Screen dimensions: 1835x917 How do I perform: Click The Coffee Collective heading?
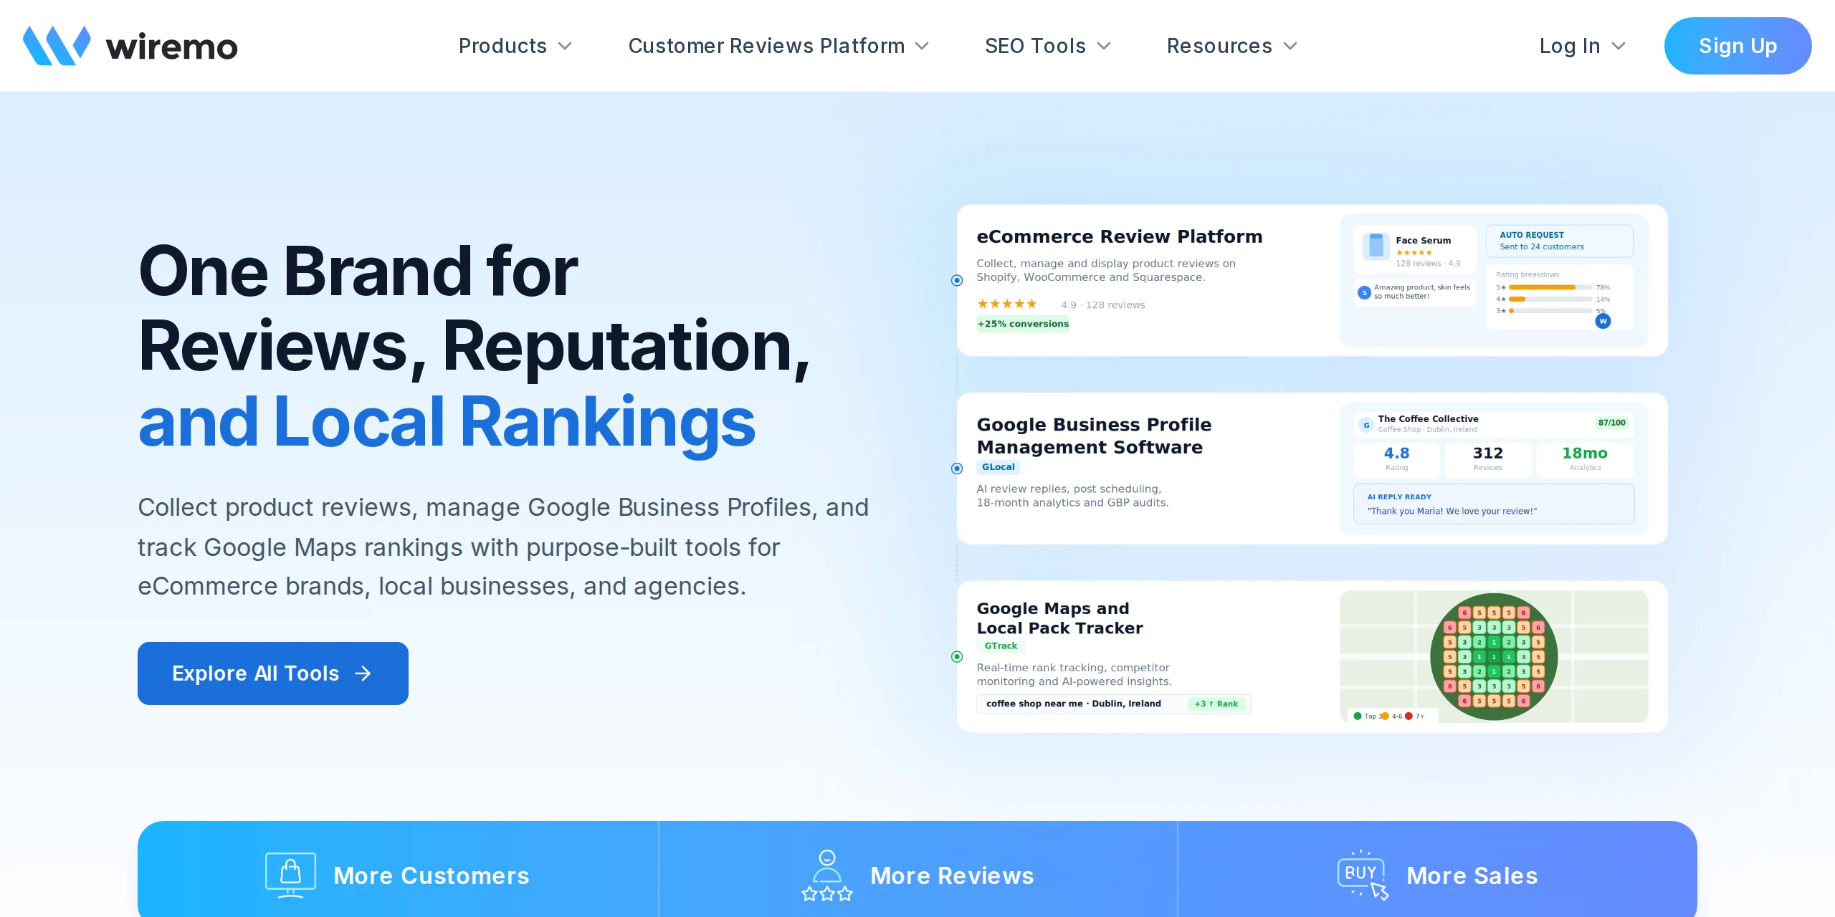pos(1428,418)
